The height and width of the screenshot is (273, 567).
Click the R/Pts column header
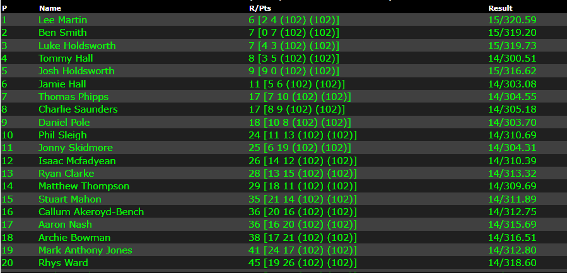pyautogui.click(x=257, y=8)
